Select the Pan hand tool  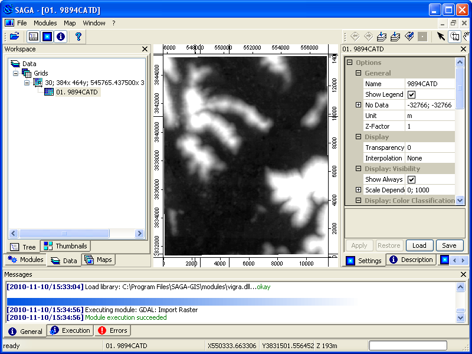[x=467, y=37]
